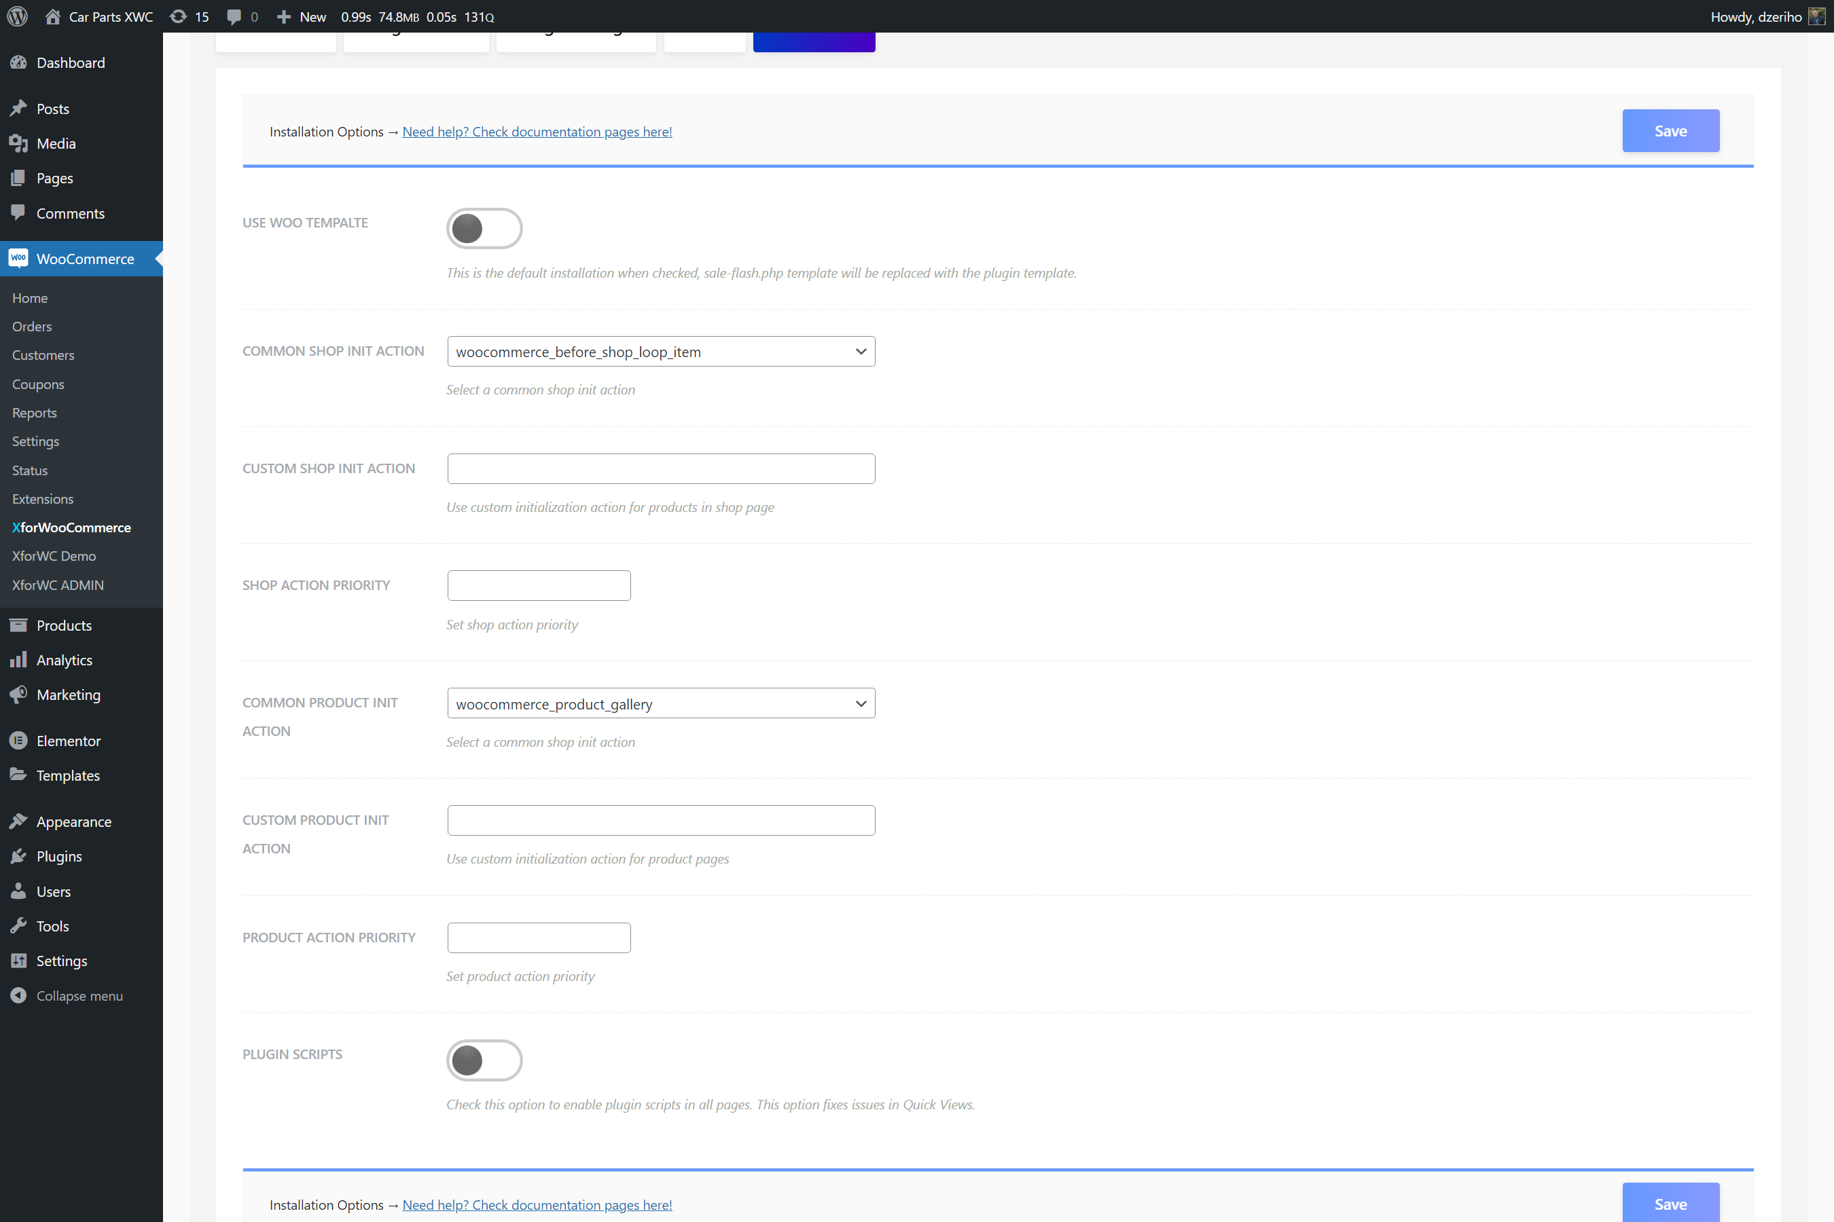Open the Common Product Init Action dropdown
This screenshot has width=1834, height=1222.
[x=660, y=704]
